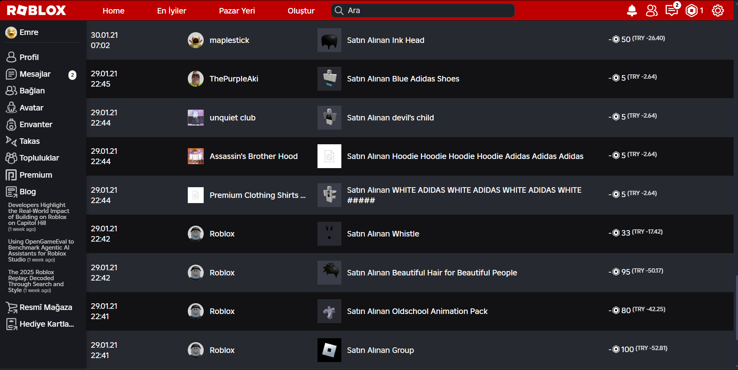Image resolution: width=738 pixels, height=370 pixels.
Task: Click Roblox seller in Whistle row
Action: (222, 234)
